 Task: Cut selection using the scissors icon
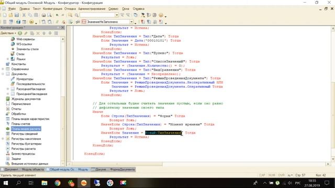tap(24, 15)
